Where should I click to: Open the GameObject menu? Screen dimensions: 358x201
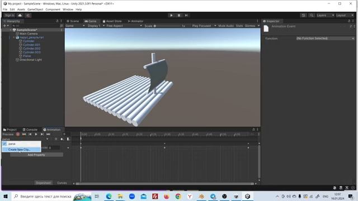click(x=35, y=9)
